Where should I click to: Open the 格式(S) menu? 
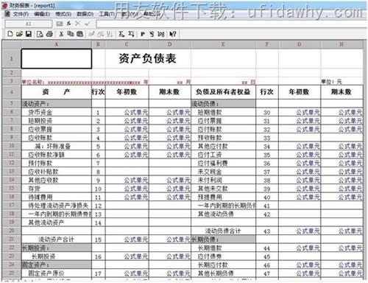click(x=63, y=14)
